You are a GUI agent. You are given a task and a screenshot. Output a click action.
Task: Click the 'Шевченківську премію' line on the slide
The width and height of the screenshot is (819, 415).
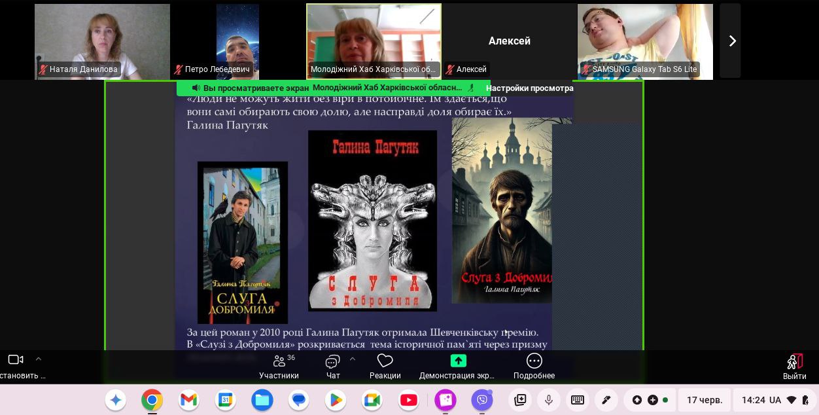tap(362, 333)
